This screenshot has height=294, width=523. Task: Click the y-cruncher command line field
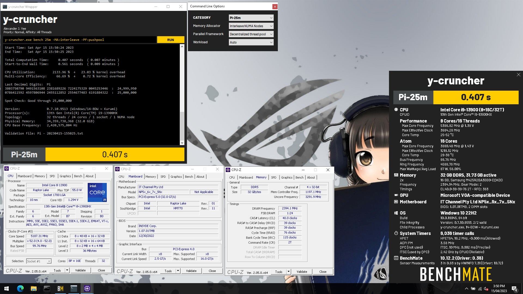80,40
